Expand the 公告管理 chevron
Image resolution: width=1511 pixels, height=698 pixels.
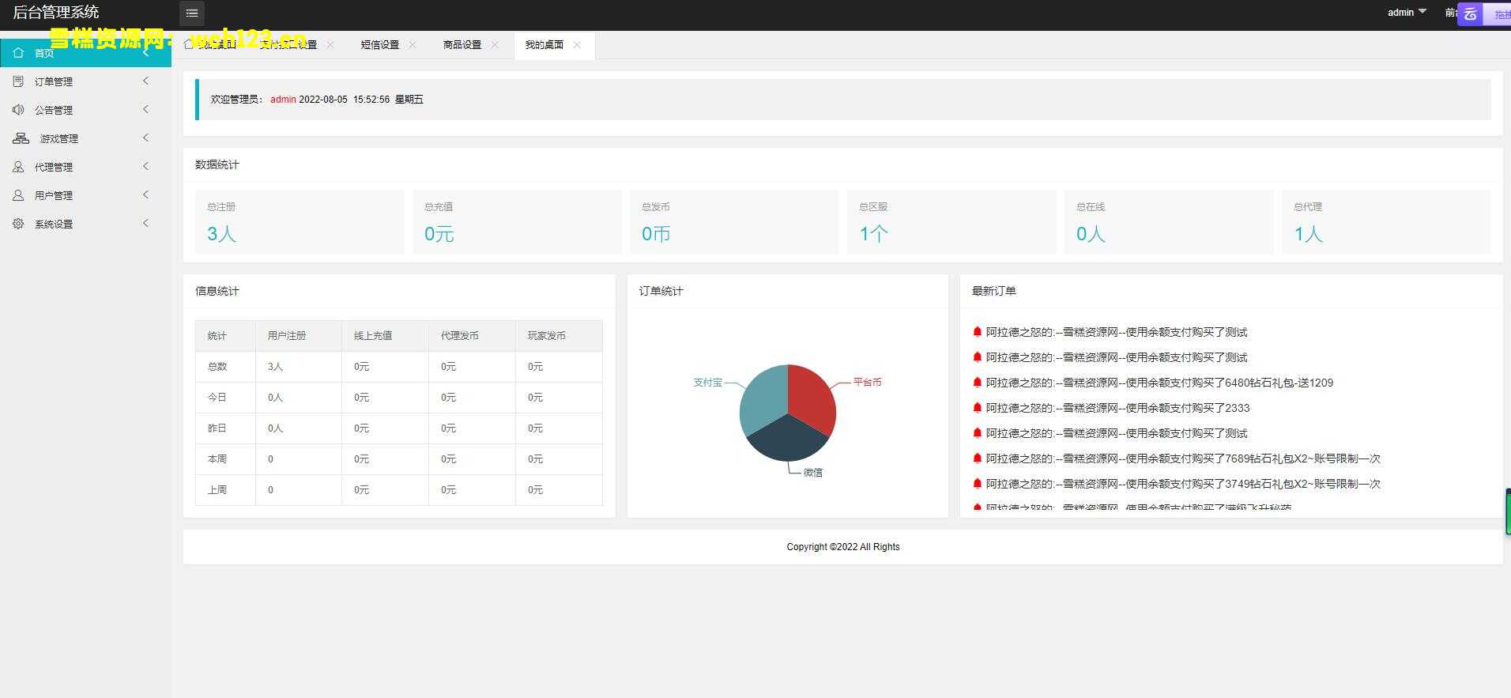coord(145,110)
